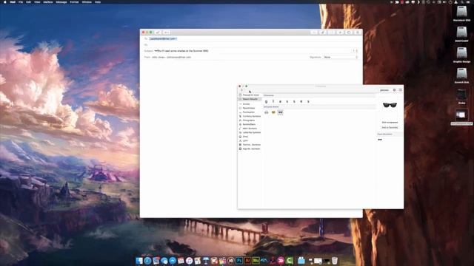Choose the Currency Symbols category

click(x=250, y=116)
